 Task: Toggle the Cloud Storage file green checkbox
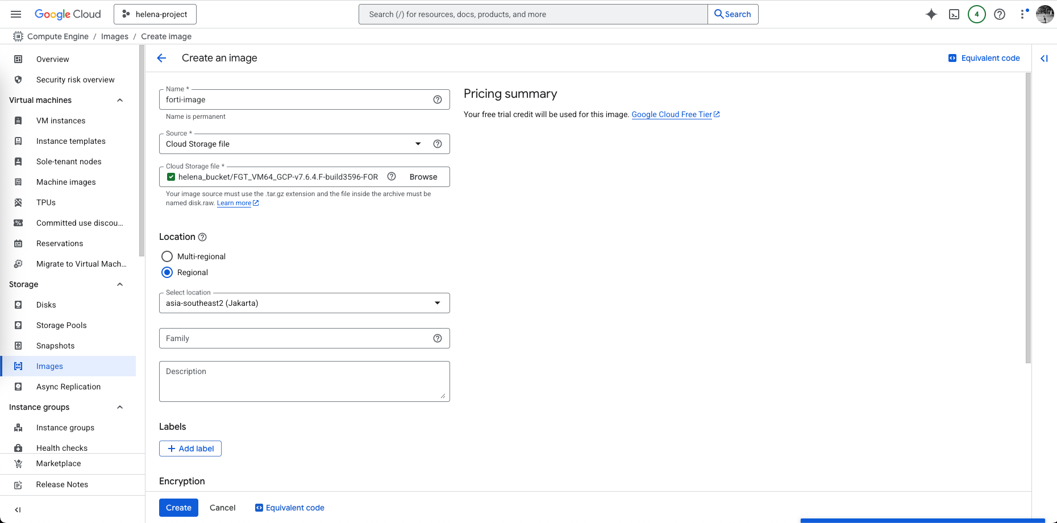[x=171, y=177]
